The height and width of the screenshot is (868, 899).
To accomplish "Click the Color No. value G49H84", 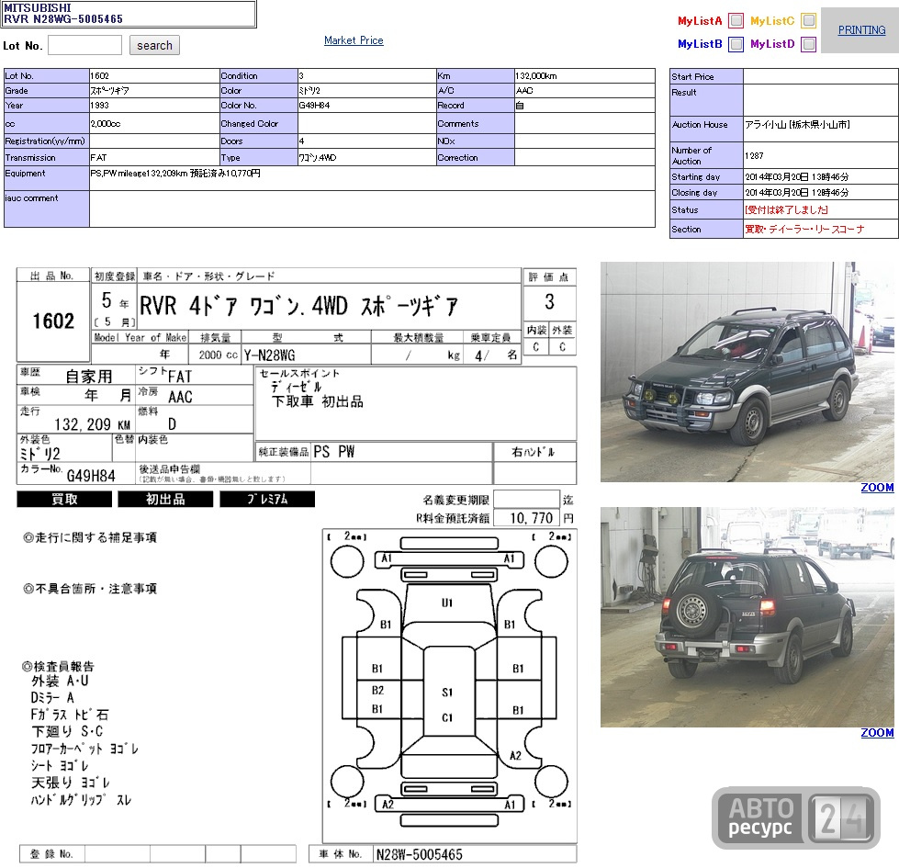I will [x=314, y=106].
